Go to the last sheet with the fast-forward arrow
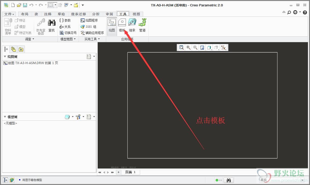Screen dimensions: 310x185 (112, 172)
